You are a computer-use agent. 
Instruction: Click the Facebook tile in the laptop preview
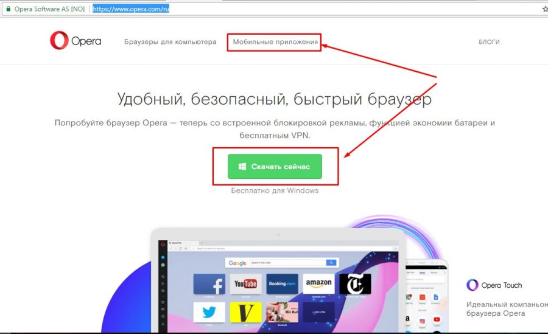click(209, 284)
